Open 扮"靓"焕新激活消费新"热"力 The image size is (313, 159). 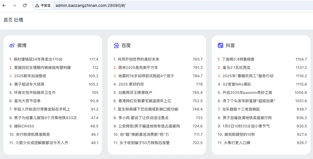point(144,135)
